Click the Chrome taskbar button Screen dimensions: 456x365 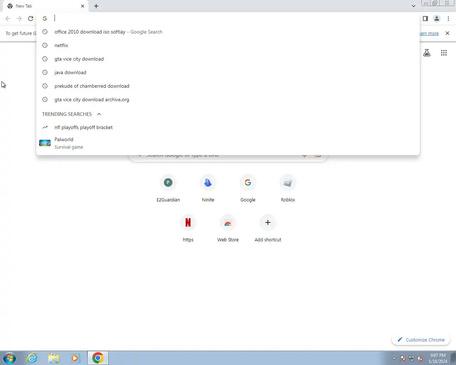coord(98,358)
